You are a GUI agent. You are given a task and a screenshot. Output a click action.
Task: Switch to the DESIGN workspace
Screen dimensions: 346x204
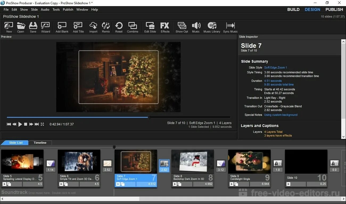(x=312, y=9)
